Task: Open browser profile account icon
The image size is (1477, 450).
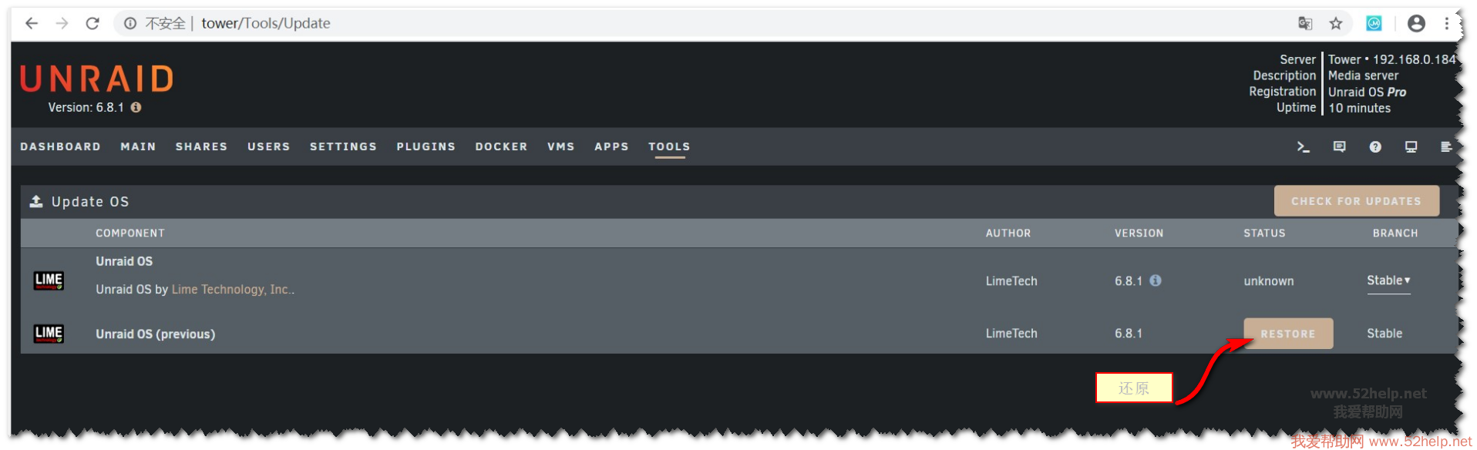Action: coord(1416,24)
